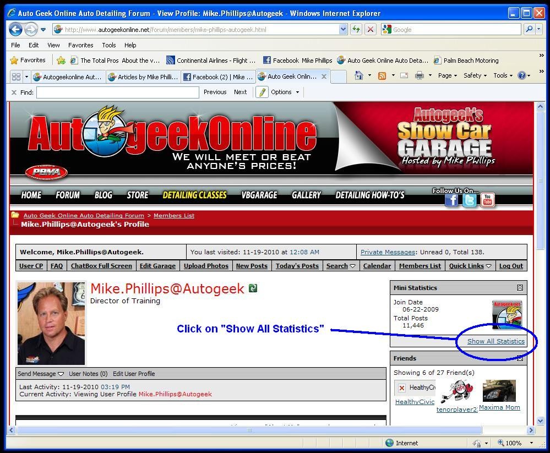Click the search magnifier button
Image resolution: width=550 pixels, height=453 pixels.
coord(529,29)
